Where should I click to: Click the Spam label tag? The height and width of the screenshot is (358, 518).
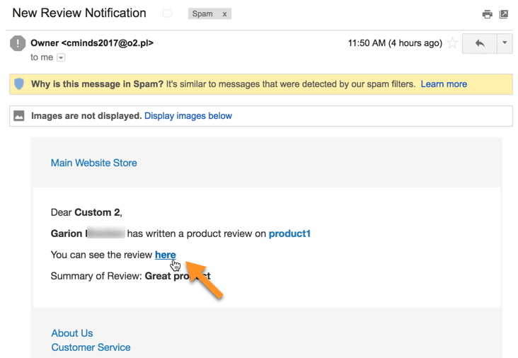coord(202,13)
